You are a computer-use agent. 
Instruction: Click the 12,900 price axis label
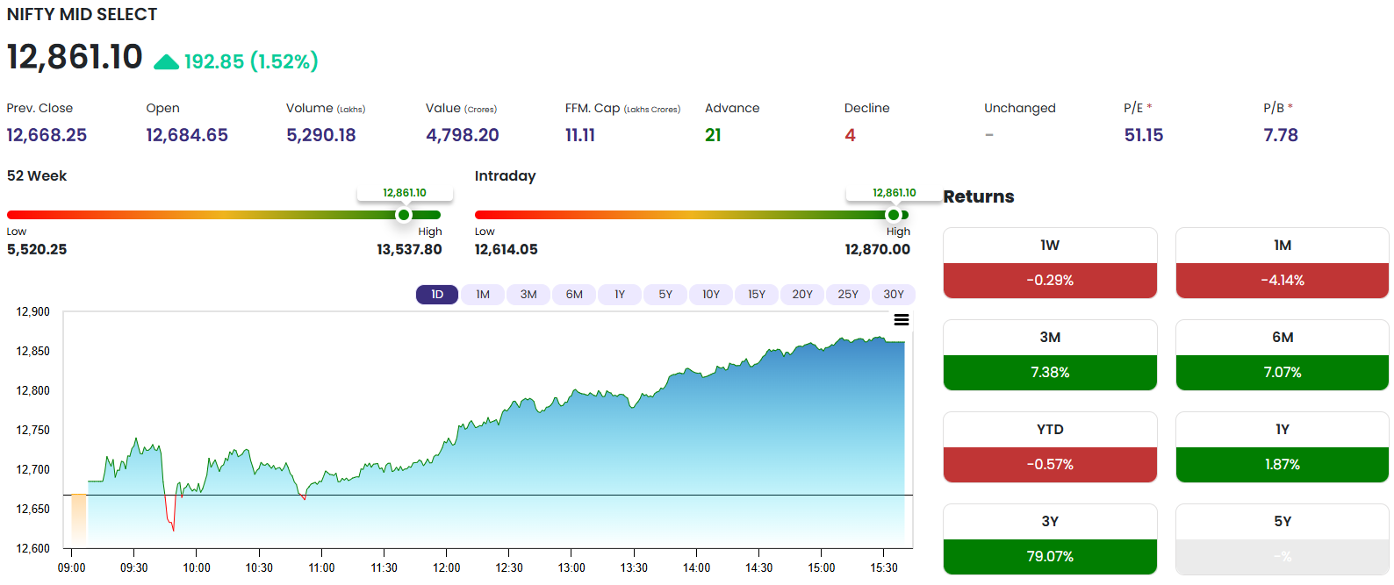tap(33, 311)
